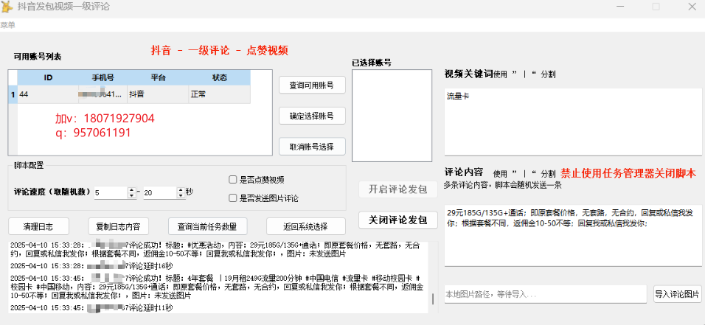Click the log panel scrollbar thumb
The height and width of the screenshot is (325, 705).
433,299
